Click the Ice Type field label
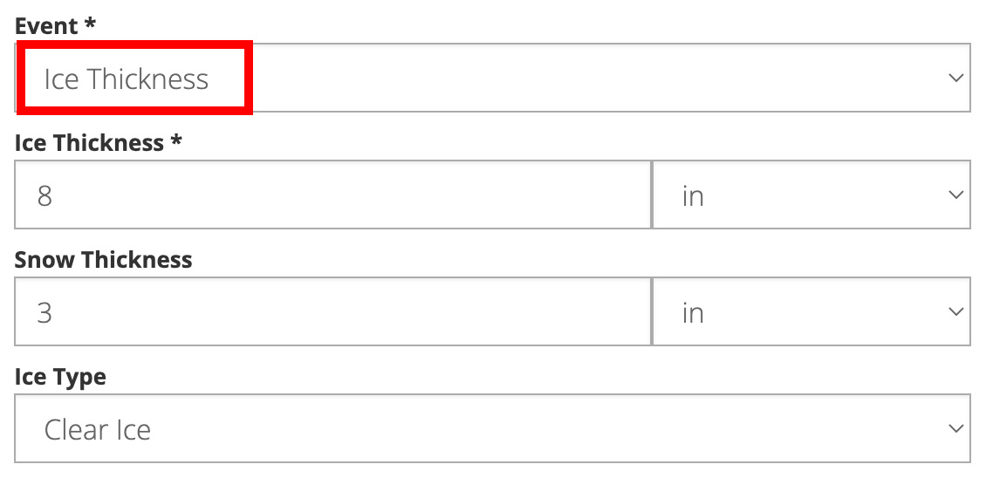 point(60,377)
